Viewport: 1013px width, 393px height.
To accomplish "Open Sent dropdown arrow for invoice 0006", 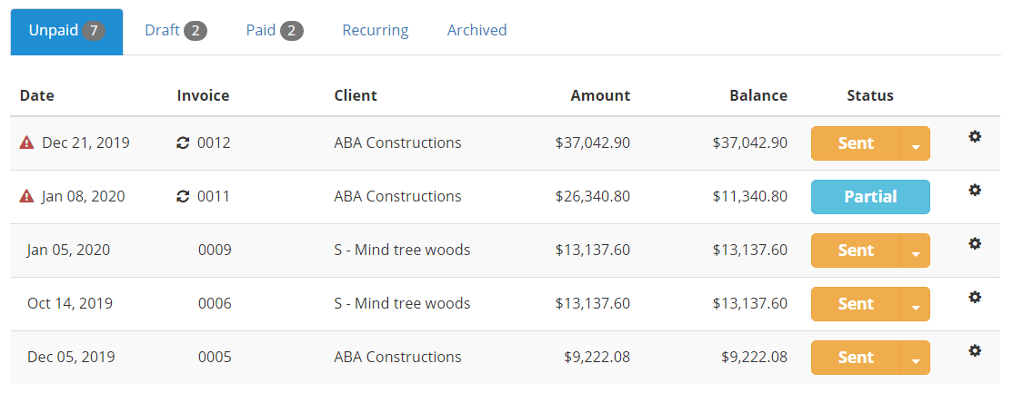I will (x=915, y=304).
